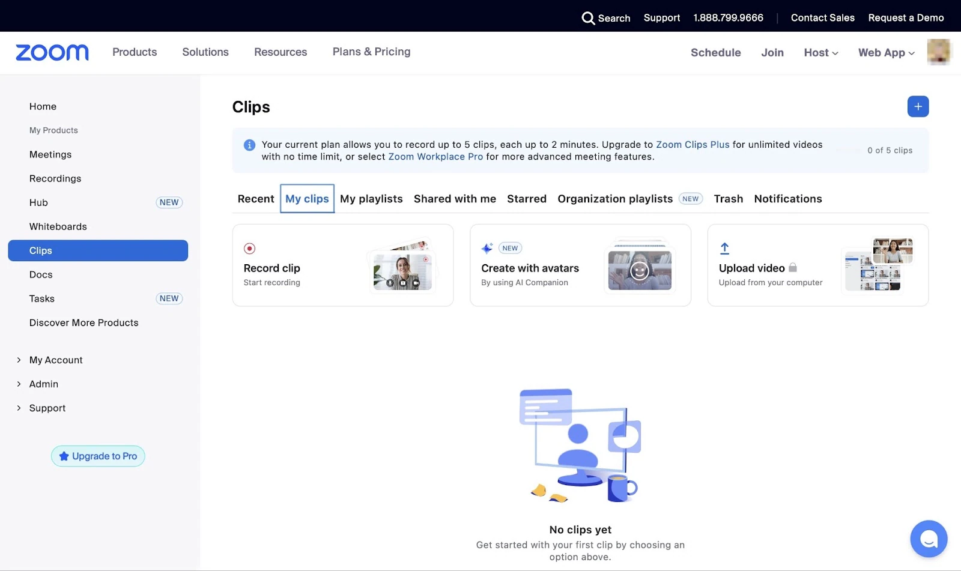This screenshot has height=571, width=961.
Task: Click the red Record clip icon
Action: click(249, 249)
